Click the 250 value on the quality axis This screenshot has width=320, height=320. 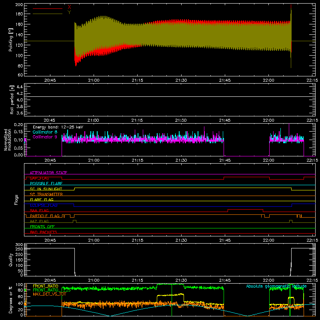[x=19, y=249]
